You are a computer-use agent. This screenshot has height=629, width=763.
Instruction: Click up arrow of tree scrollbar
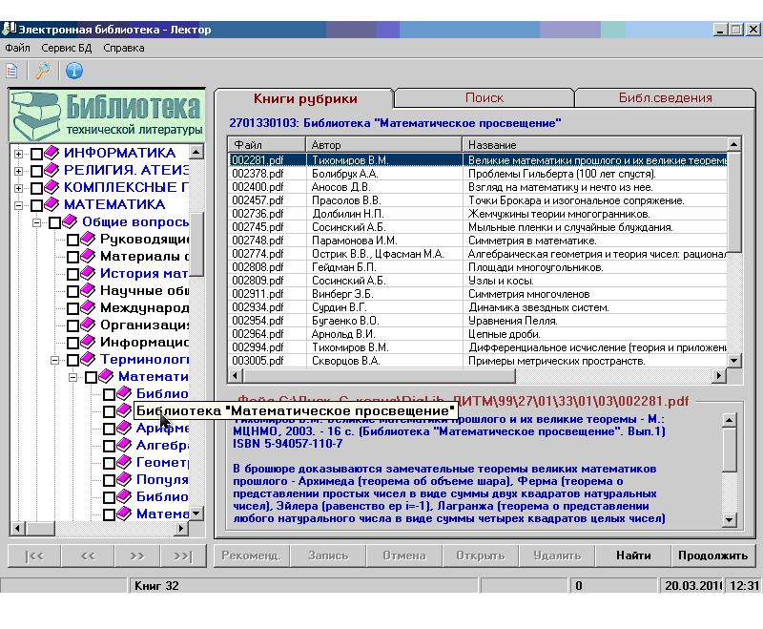pyautogui.click(x=196, y=152)
